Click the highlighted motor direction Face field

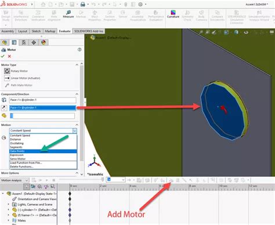[x=42, y=108]
